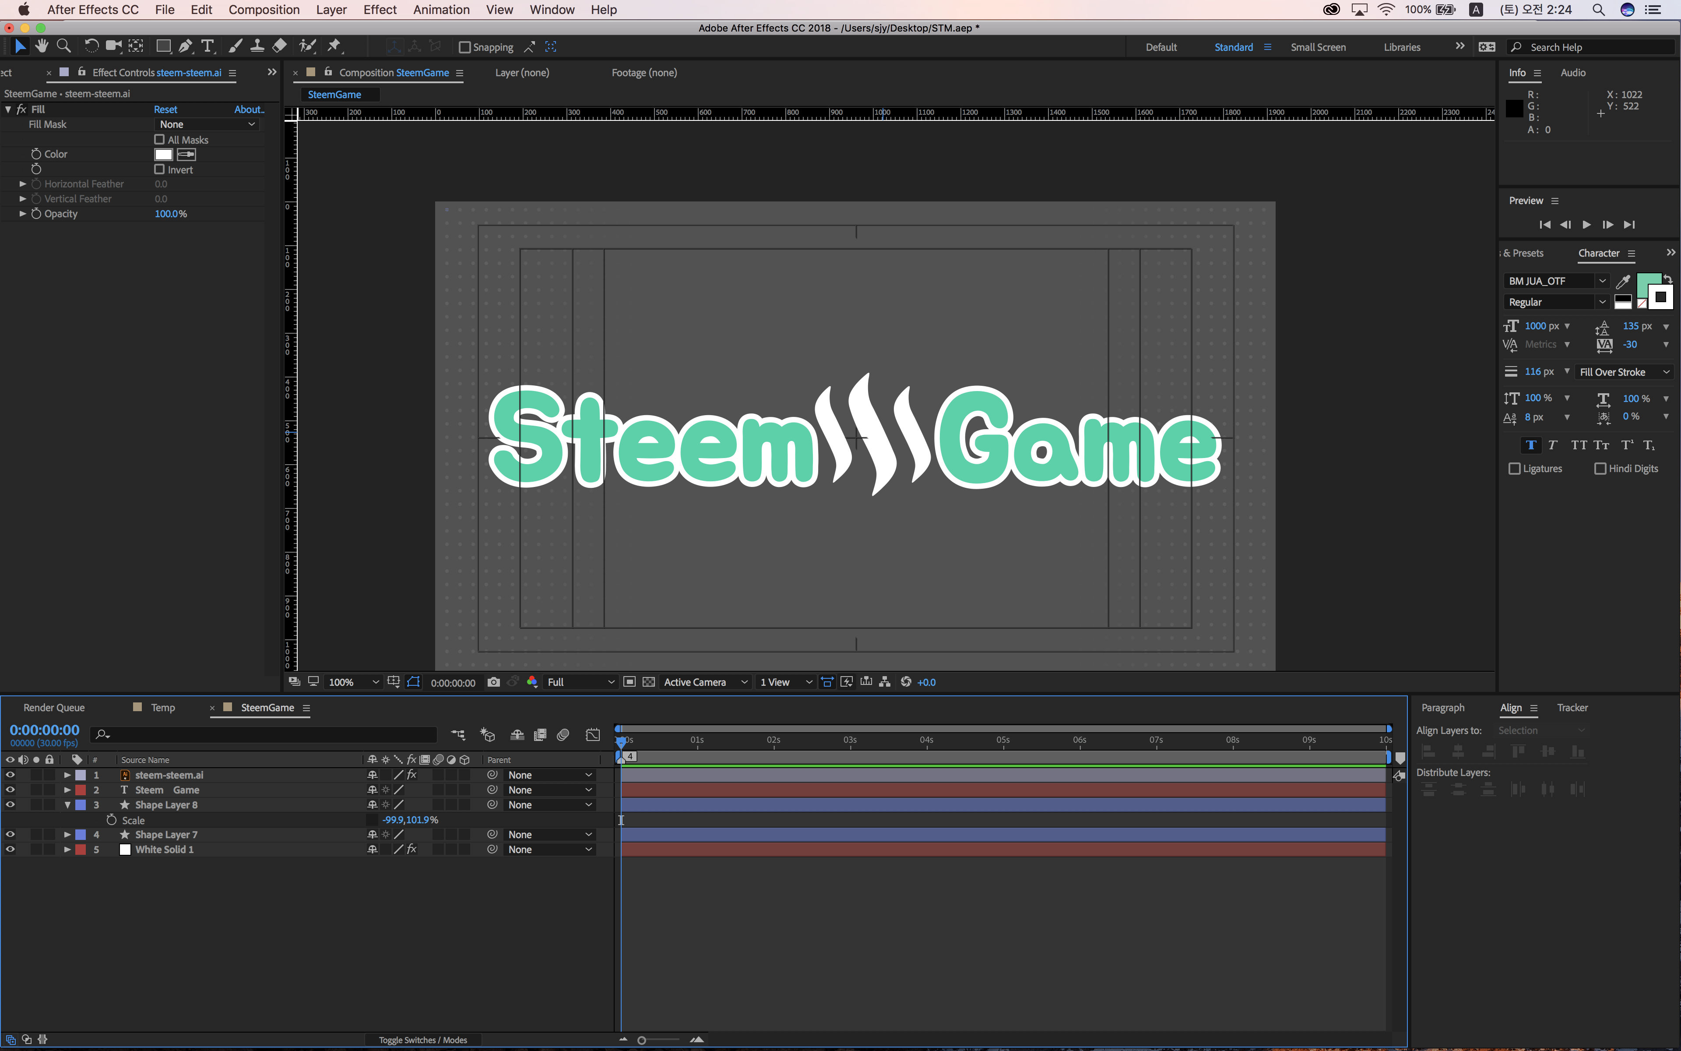Expand the Shape Layer 7 properties
The height and width of the screenshot is (1051, 1681).
pos(67,835)
